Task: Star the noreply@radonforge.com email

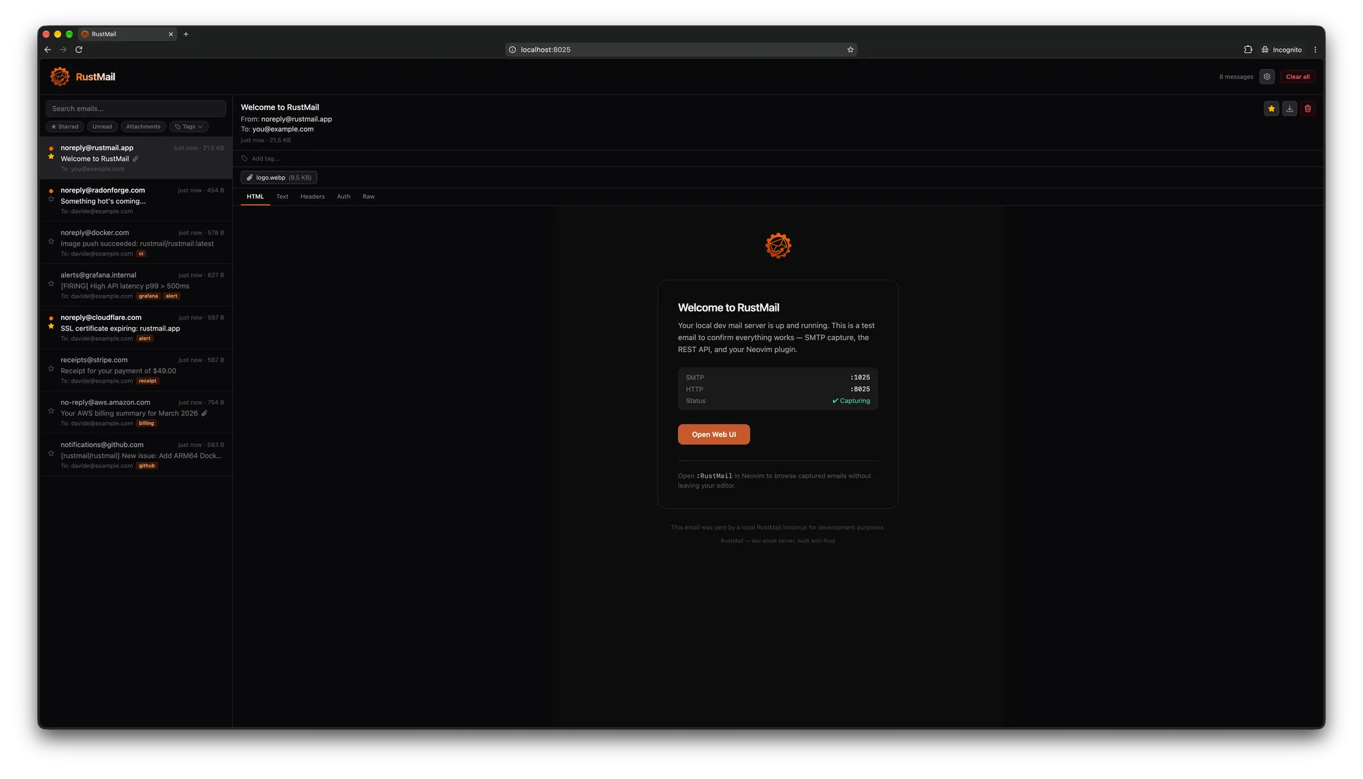Action: (51, 199)
